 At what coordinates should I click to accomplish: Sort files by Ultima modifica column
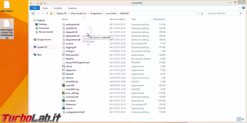(x=117, y=19)
